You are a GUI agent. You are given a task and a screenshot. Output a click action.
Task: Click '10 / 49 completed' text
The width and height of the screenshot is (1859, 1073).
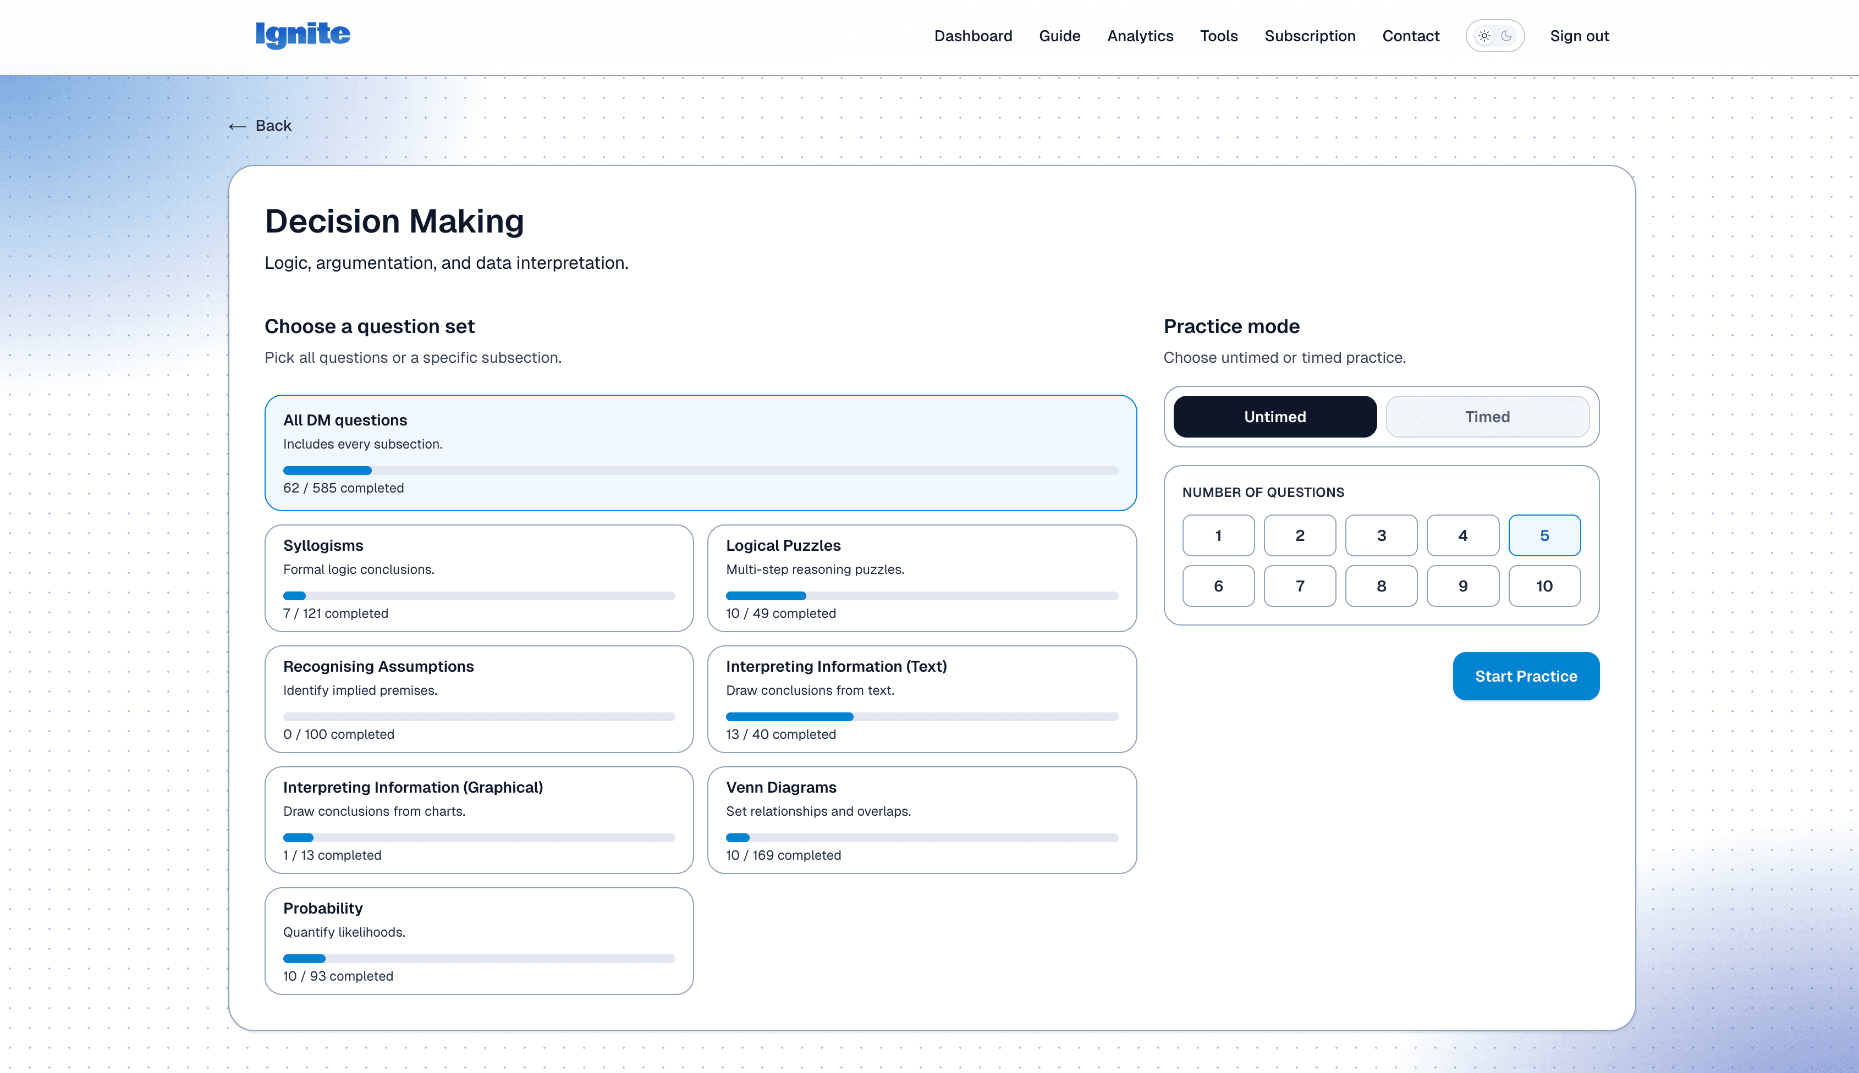780,614
